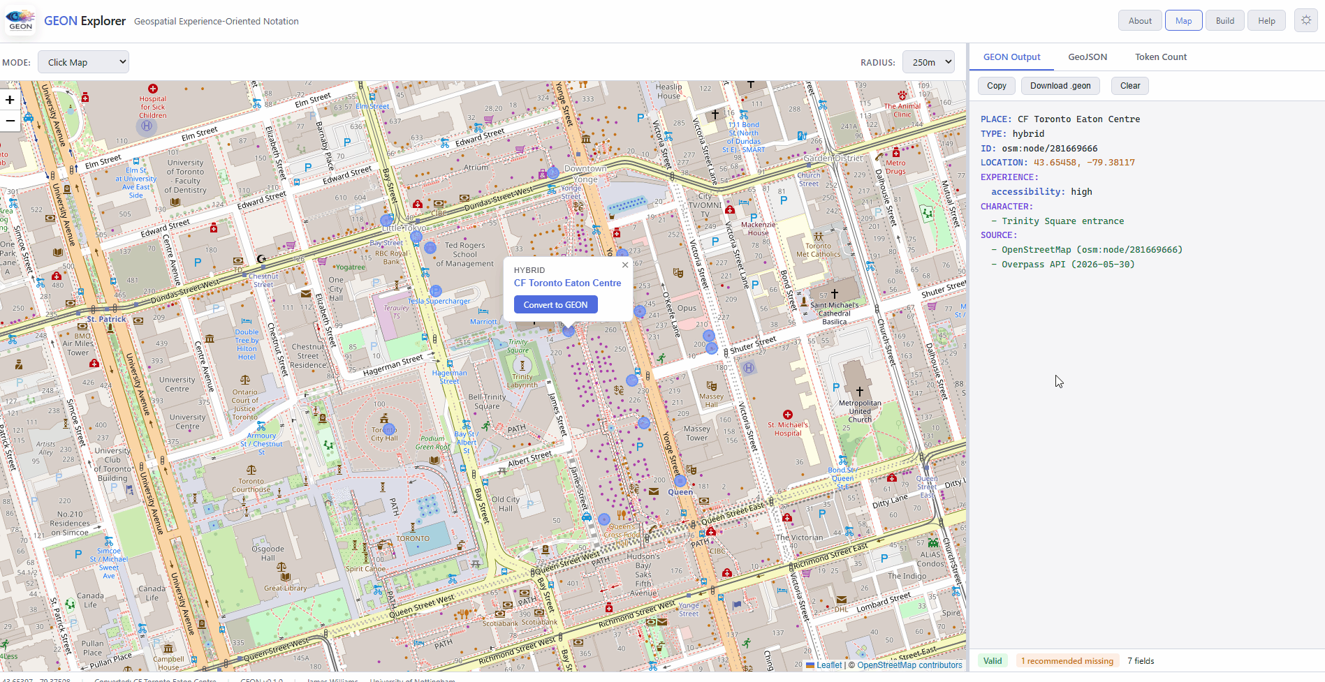Click Convert to GEON in popup
Image resolution: width=1325 pixels, height=682 pixels.
tap(555, 305)
